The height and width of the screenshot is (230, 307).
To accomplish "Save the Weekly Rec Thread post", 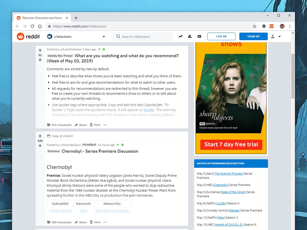I will 95,125.
